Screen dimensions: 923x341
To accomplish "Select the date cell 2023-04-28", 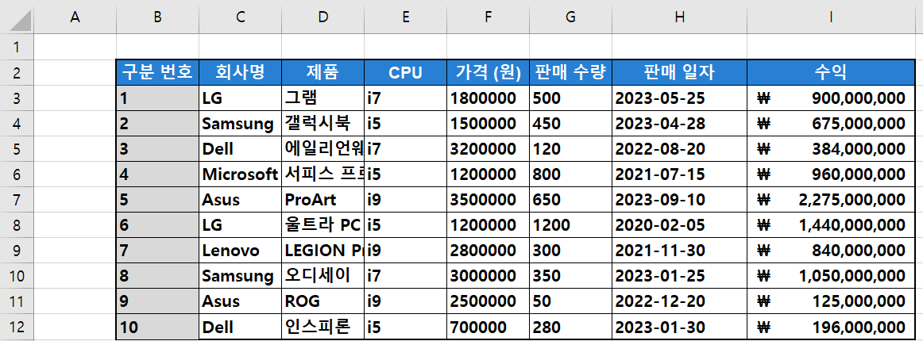I will pos(680,124).
